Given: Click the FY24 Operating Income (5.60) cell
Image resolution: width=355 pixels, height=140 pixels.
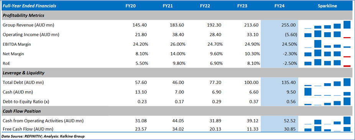Looking at the screenshot, I should (279, 35).
